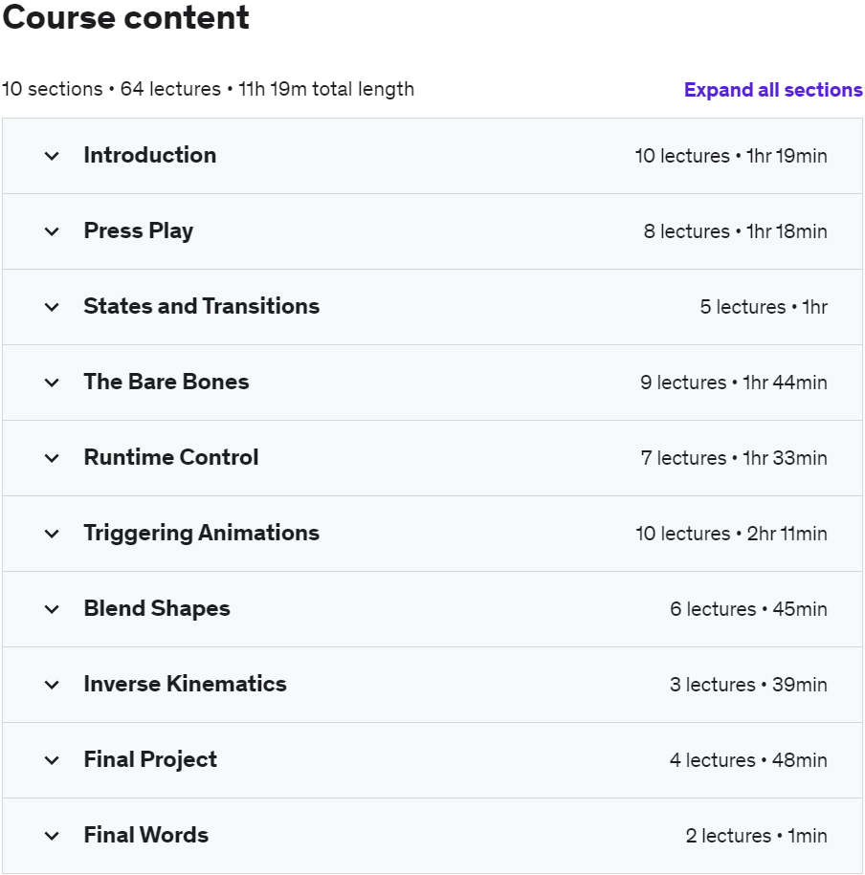865x875 pixels.
Task: Click the Triggering Animations chevron
Action: (52, 534)
